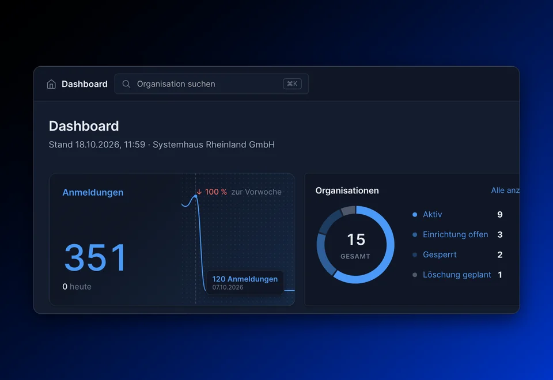The height and width of the screenshot is (380, 553).
Task: Click the '15 GESAMT' donut chart center
Action: click(355, 245)
